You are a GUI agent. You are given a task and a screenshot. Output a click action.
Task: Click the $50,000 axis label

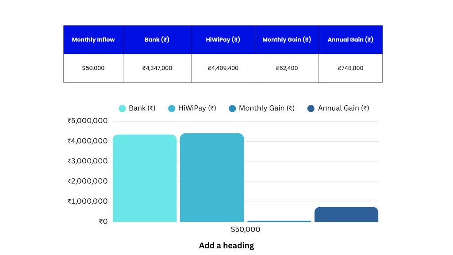pyautogui.click(x=245, y=229)
